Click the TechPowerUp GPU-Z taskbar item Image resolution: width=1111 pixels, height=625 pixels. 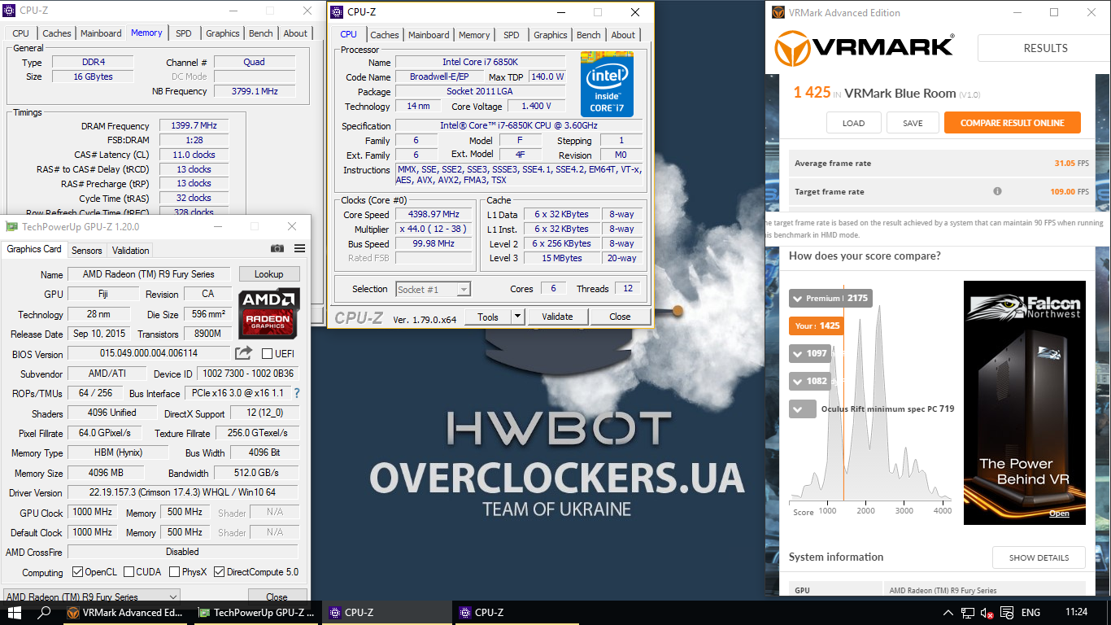click(x=257, y=613)
